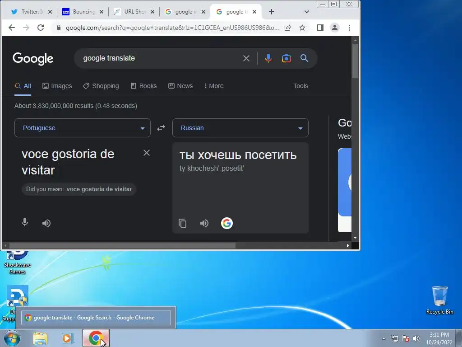The width and height of the screenshot is (462, 347).
Task: Copy the Russian translation
Action: (x=182, y=223)
